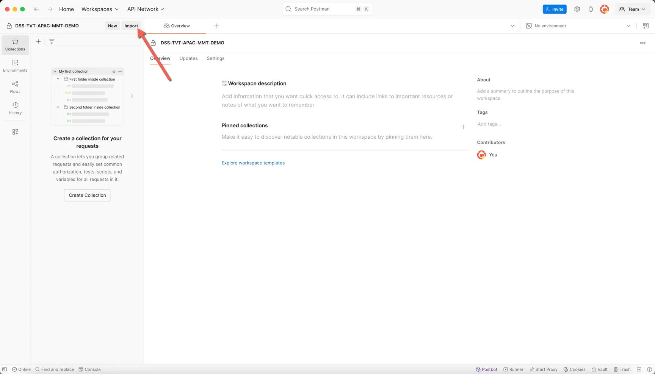
Task: Open Find and replace
Action: tap(55, 369)
